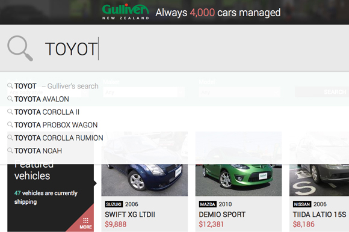
Task: Open the Maker dropdown
Action: [144, 92]
